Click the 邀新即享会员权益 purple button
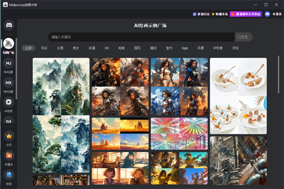The width and height of the screenshot is (284, 189). [x=246, y=14]
